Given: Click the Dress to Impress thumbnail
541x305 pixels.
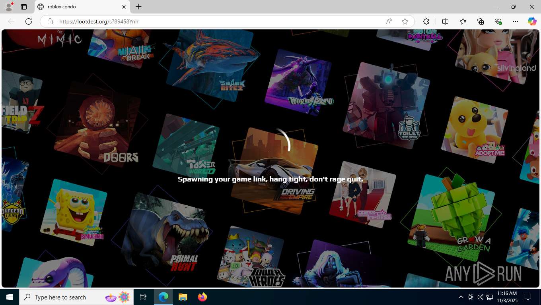Looking at the screenshot, I should pos(363,195).
